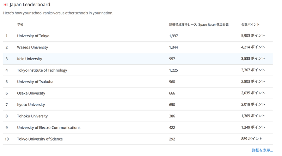The width and height of the screenshot is (282, 156).
Task: Click participant count 292
Action: (x=172, y=139)
